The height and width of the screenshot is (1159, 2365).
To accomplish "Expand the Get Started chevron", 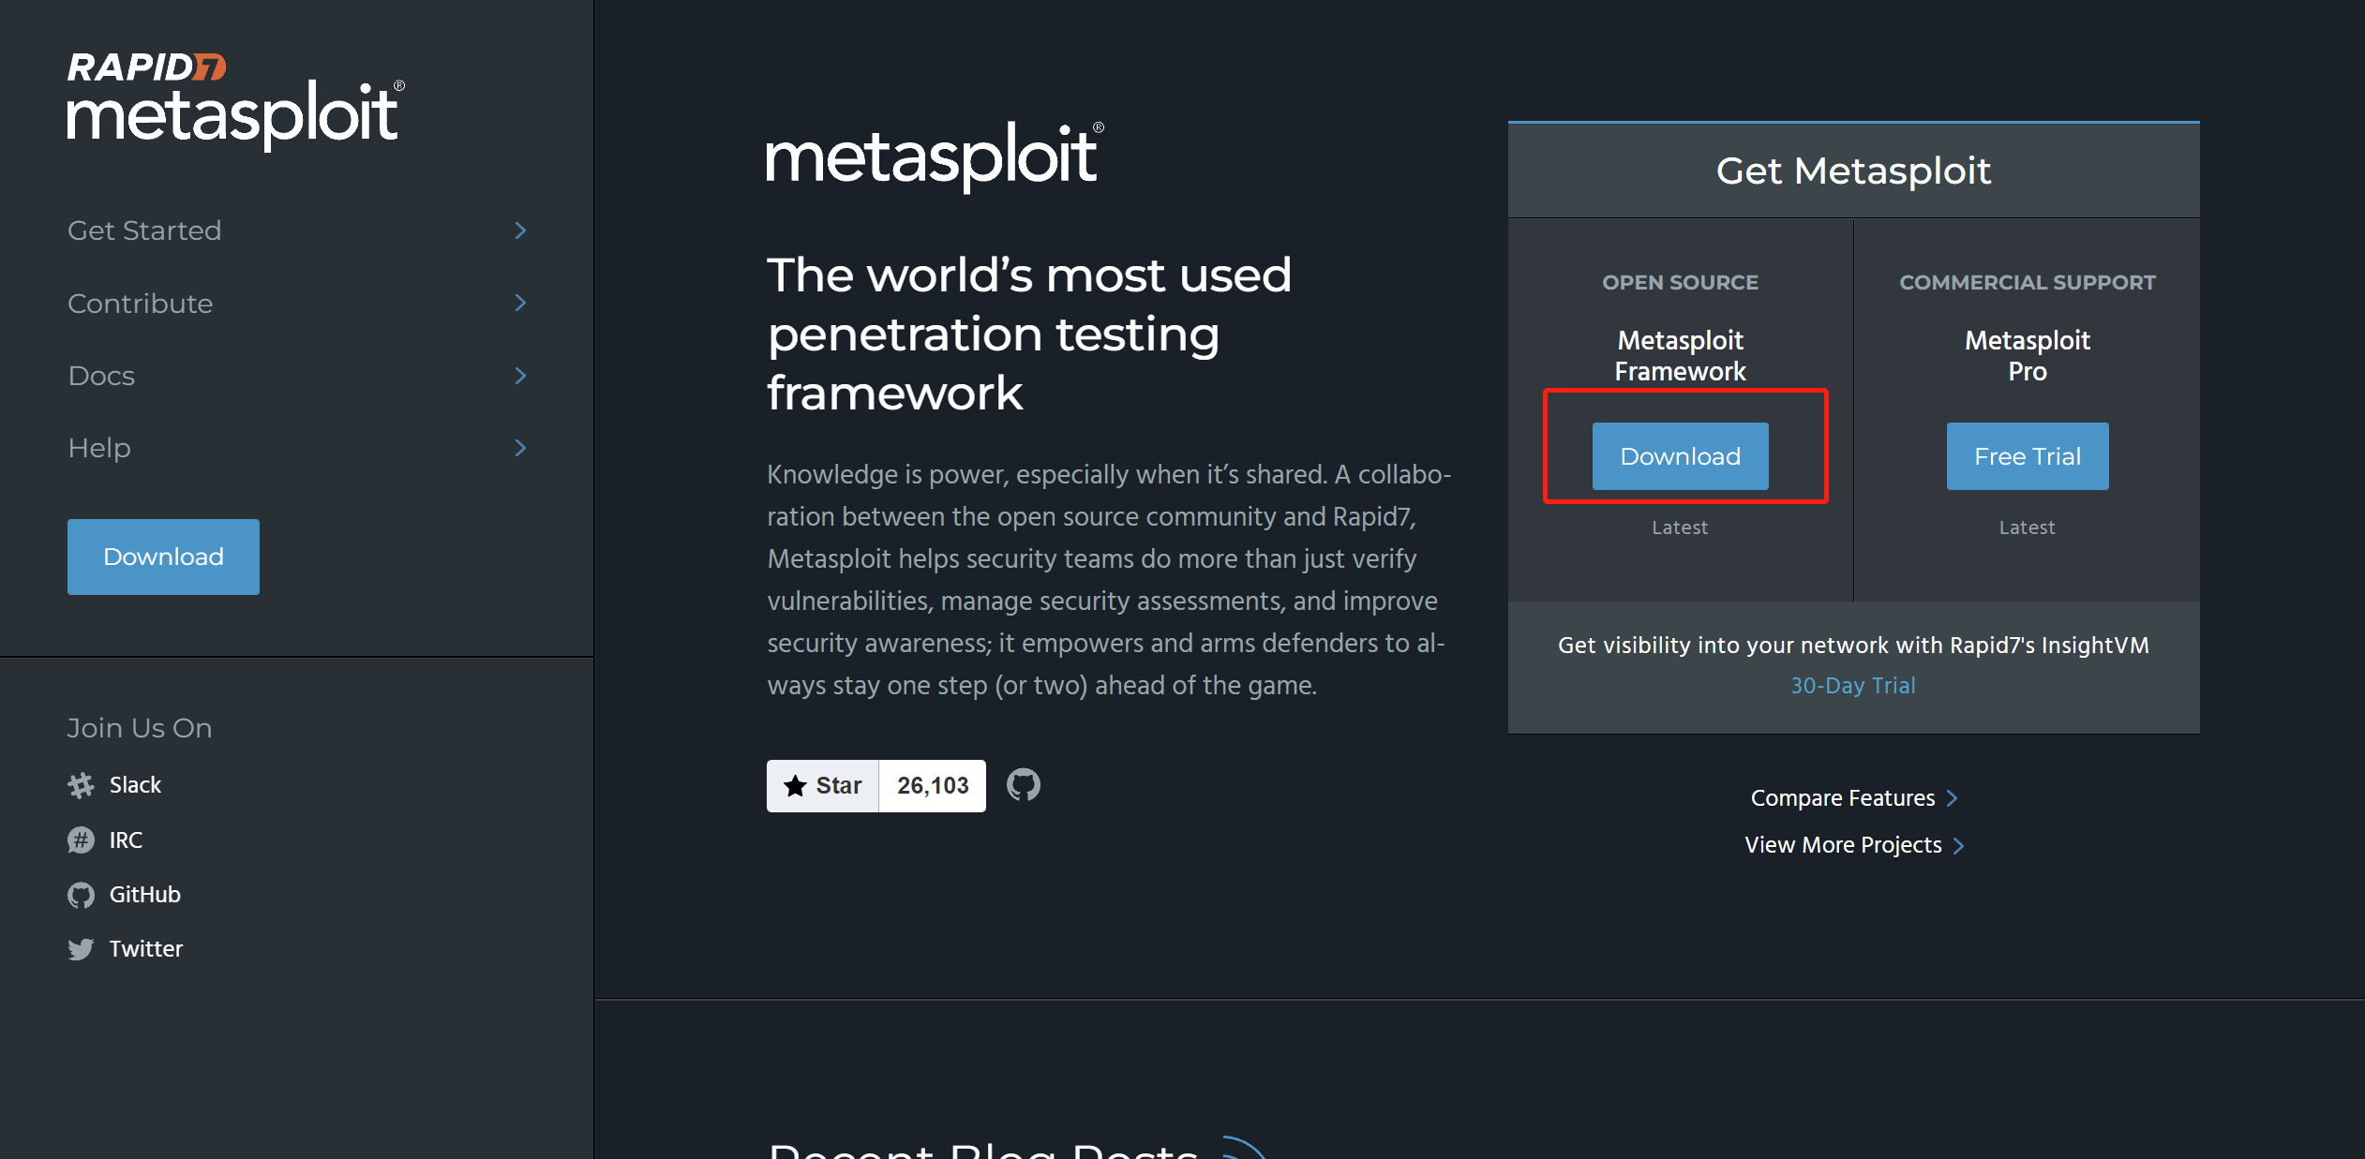I will pos(521,230).
